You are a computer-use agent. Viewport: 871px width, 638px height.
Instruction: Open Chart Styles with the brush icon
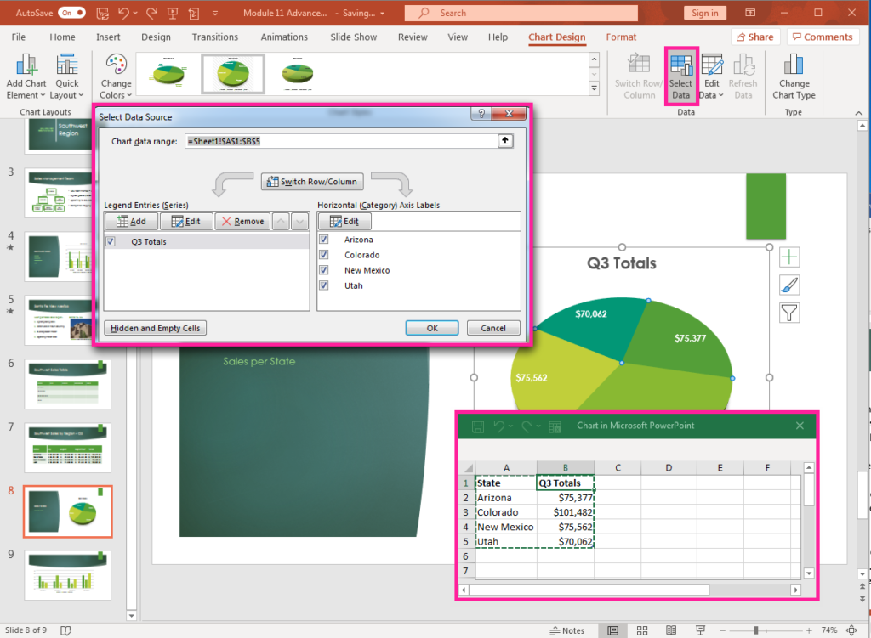coord(789,284)
